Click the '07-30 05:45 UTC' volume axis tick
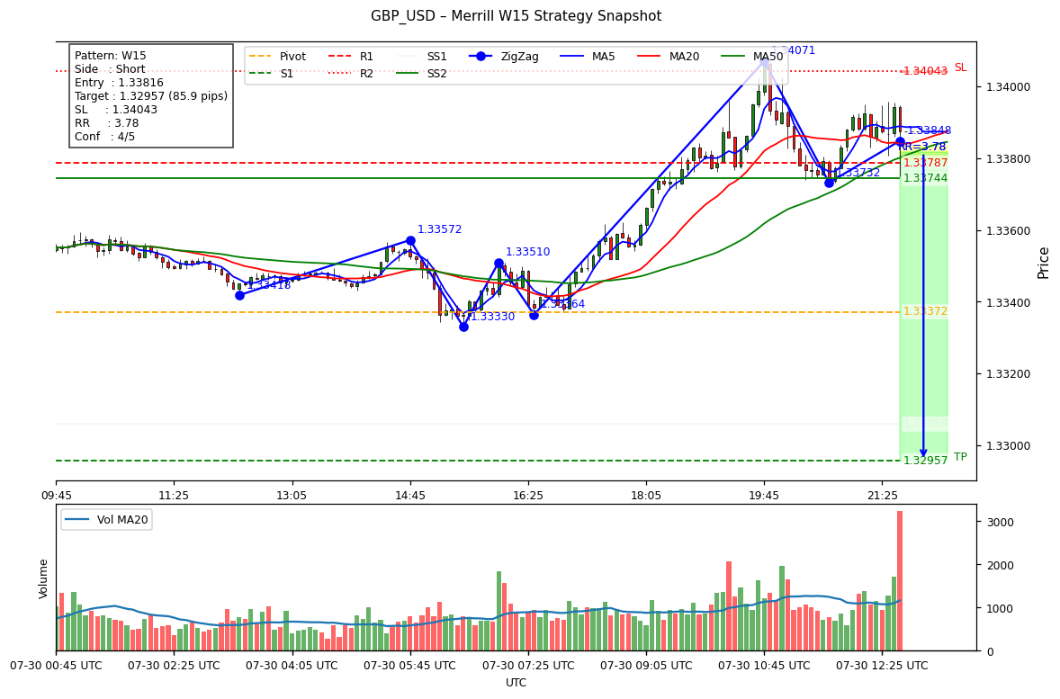Image resolution: width=1060 pixels, height=699 pixels. 410,666
